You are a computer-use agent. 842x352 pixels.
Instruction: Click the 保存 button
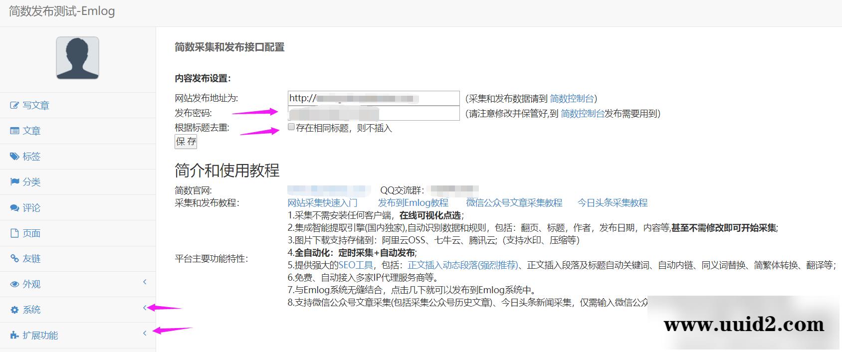point(186,142)
